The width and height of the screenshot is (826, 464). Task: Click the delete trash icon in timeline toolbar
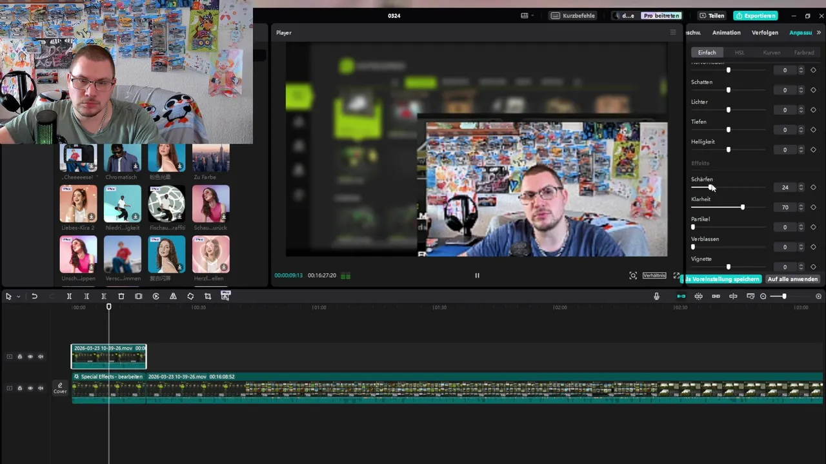click(x=121, y=296)
